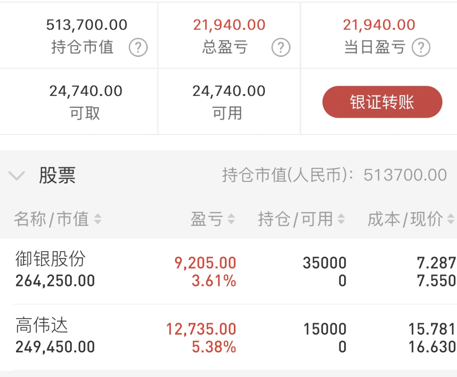457x377 pixels.
Task: Sort list using 盈亏 sort arrows
Action: [x=231, y=219]
